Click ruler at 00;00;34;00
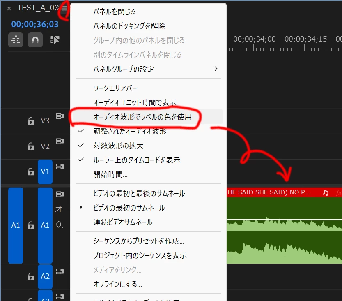This screenshot has height=301, width=342. (254, 39)
